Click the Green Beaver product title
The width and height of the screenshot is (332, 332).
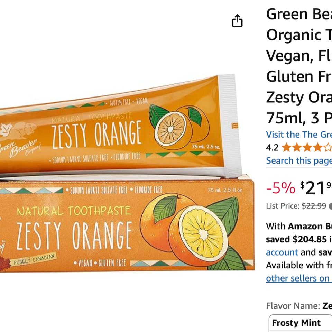pyautogui.click(x=299, y=66)
